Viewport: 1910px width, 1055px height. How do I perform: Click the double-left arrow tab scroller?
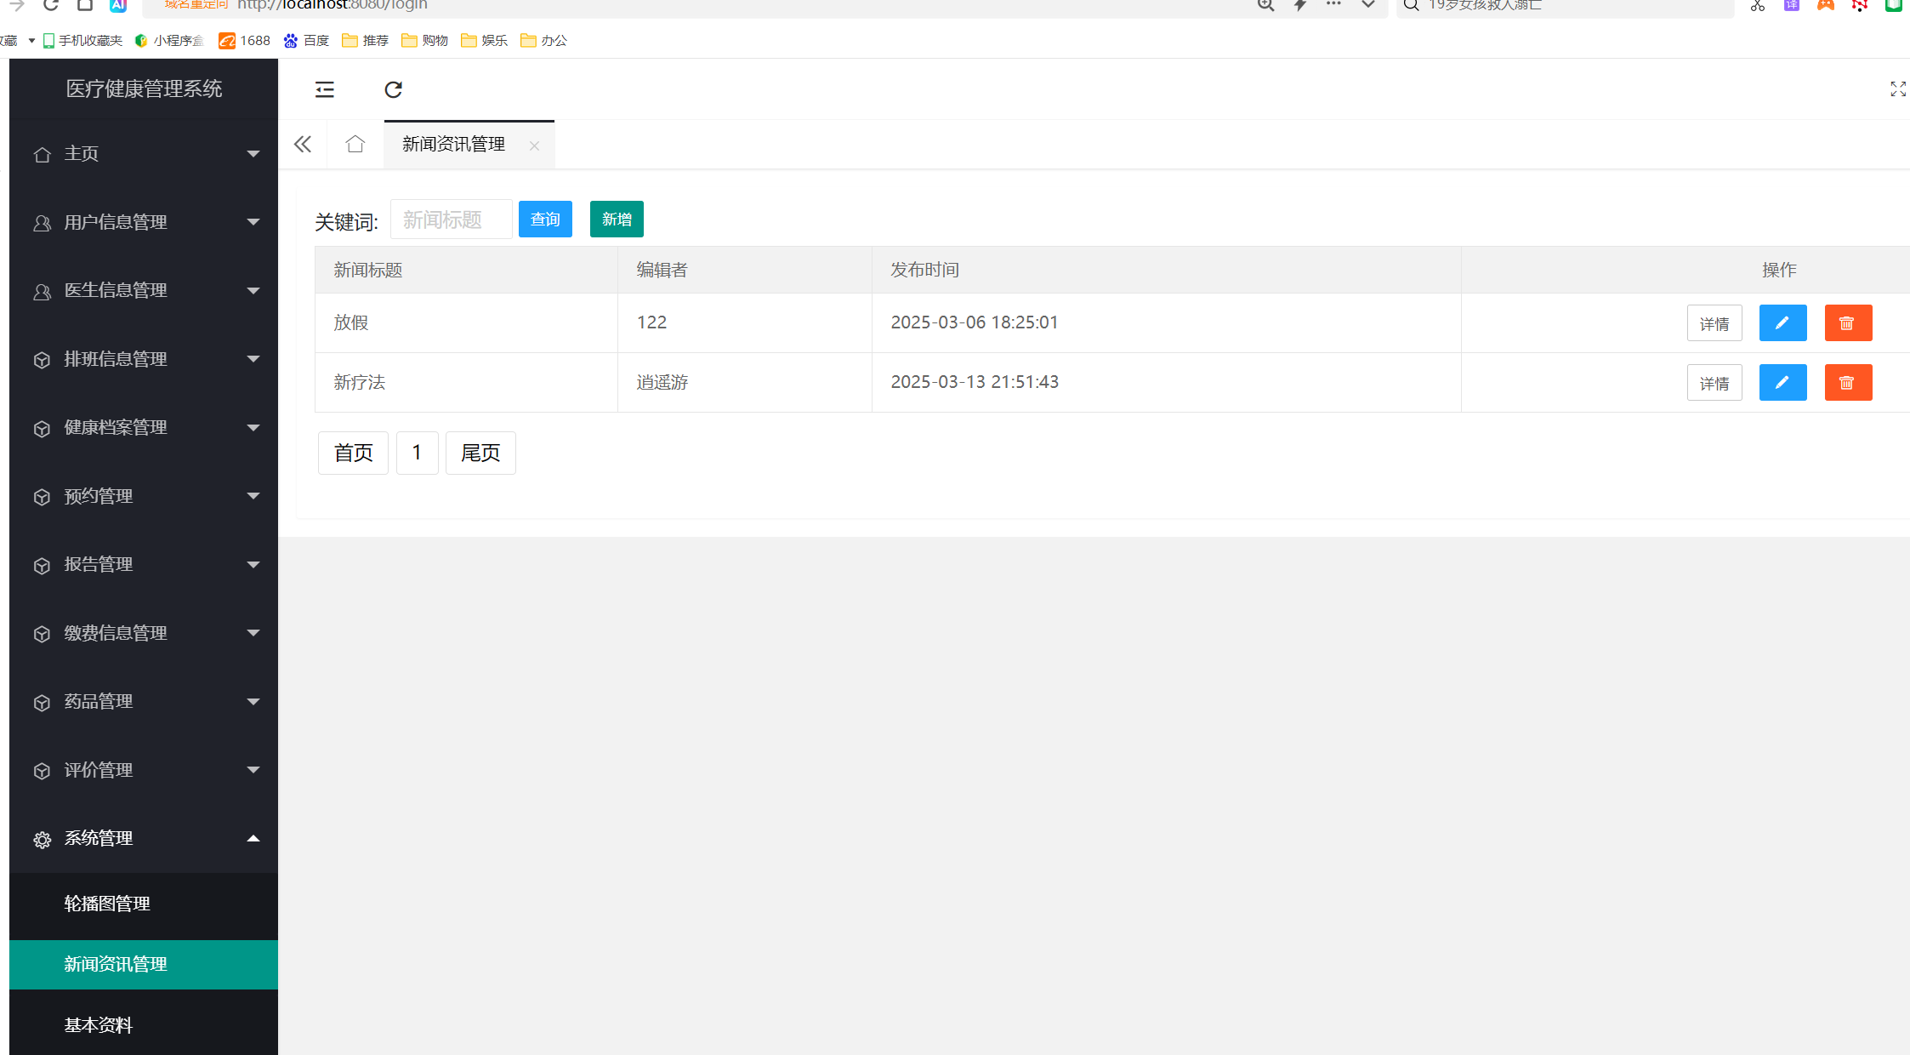tap(303, 144)
